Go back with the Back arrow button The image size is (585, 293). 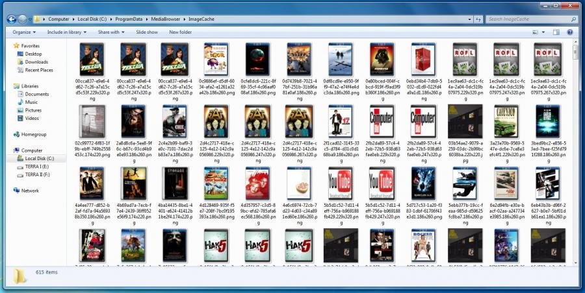click(x=11, y=19)
